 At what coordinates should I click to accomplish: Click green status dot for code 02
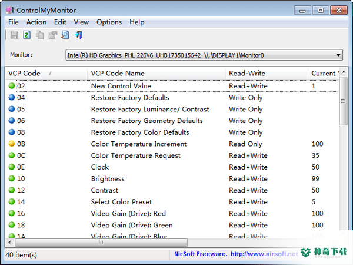pyautogui.click(x=12, y=85)
